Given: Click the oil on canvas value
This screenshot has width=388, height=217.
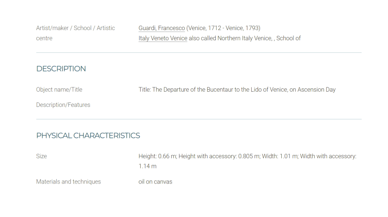Looking at the screenshot, I should click(x=155, y=182).
